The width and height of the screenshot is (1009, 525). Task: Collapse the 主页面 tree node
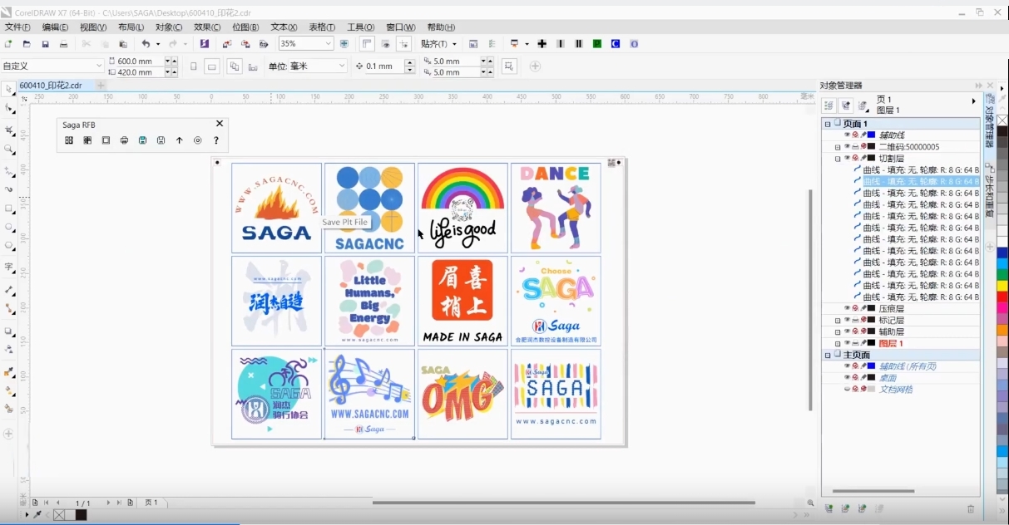(828, 355)
